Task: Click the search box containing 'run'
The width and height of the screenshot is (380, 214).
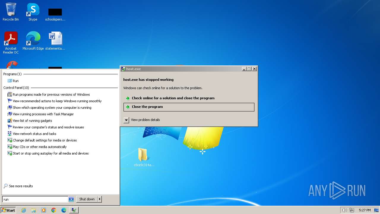Action: point(35,199)
